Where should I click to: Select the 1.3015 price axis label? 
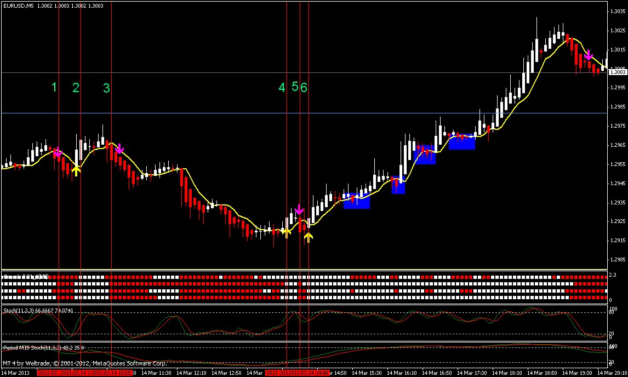coord(618,50)
